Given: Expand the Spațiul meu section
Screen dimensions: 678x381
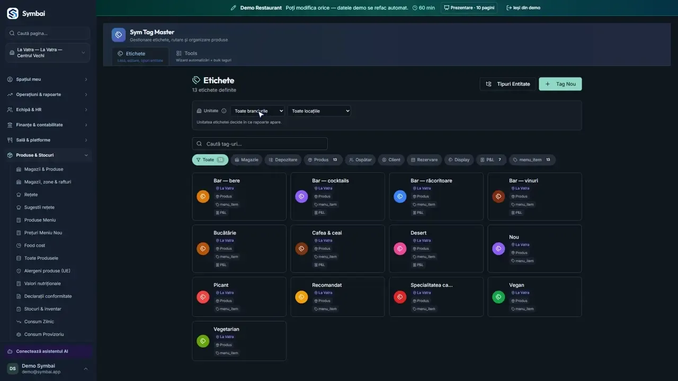Looking at the screenshot, I should pyautogui.click(x=48, y=79).
